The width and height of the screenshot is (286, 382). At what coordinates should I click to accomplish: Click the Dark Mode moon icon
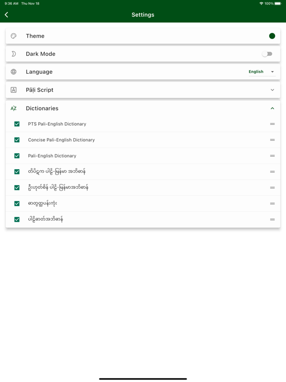click(x=13, y=54)
